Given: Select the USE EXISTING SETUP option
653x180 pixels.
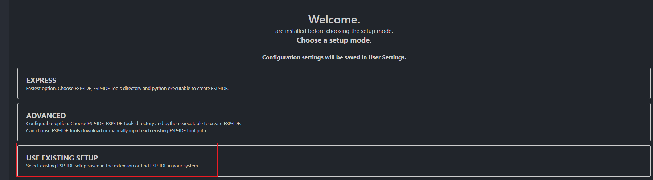Looking at the screenshot, I should [334, 161].
